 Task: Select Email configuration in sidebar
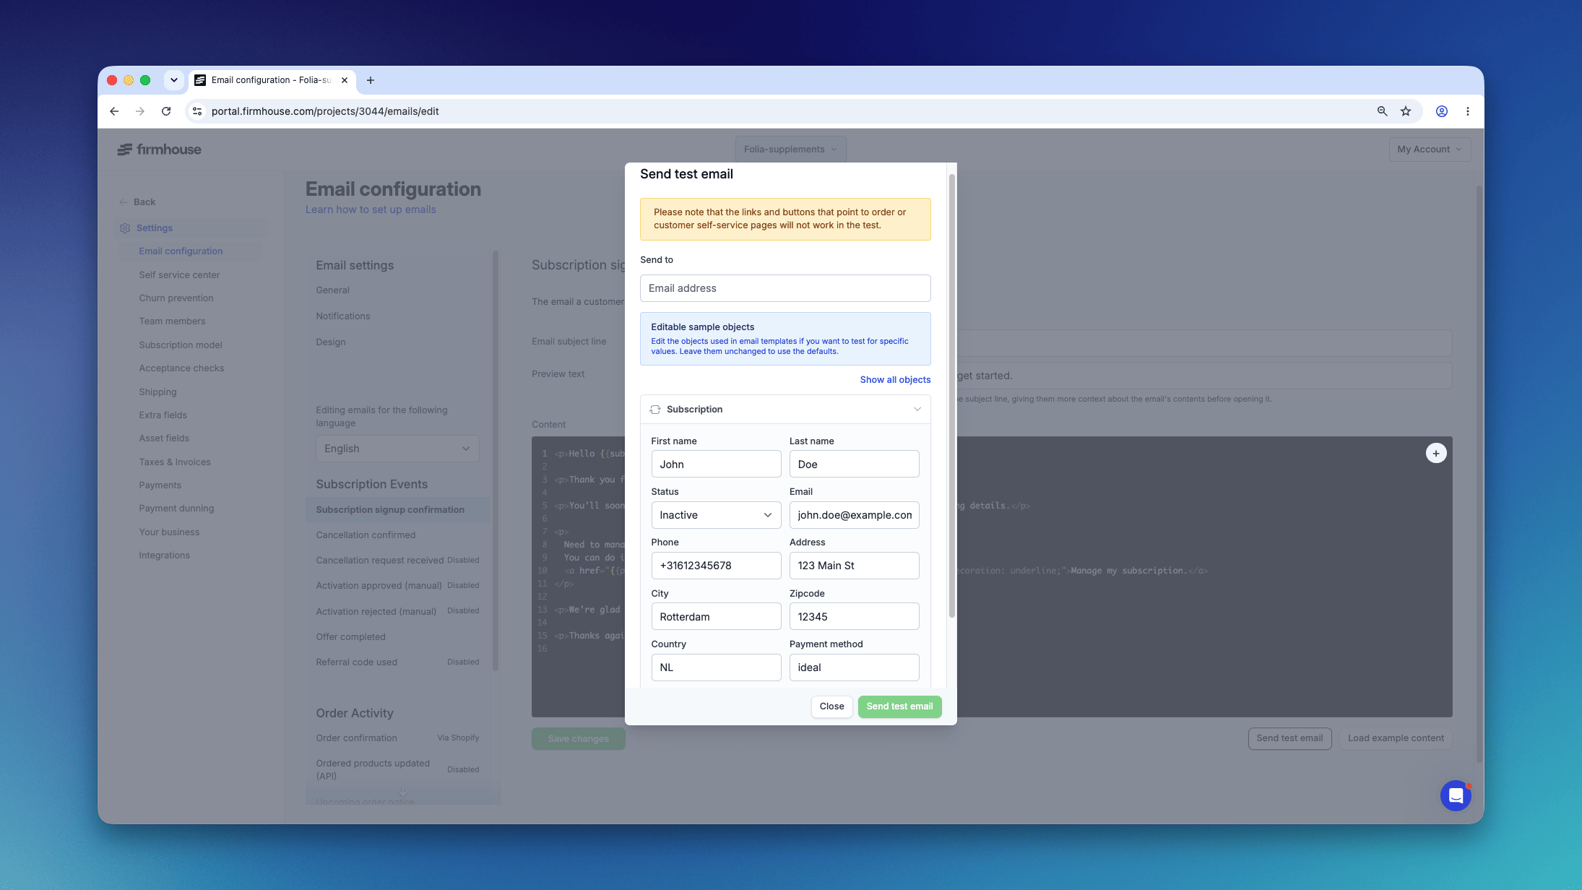click(181, 251)
